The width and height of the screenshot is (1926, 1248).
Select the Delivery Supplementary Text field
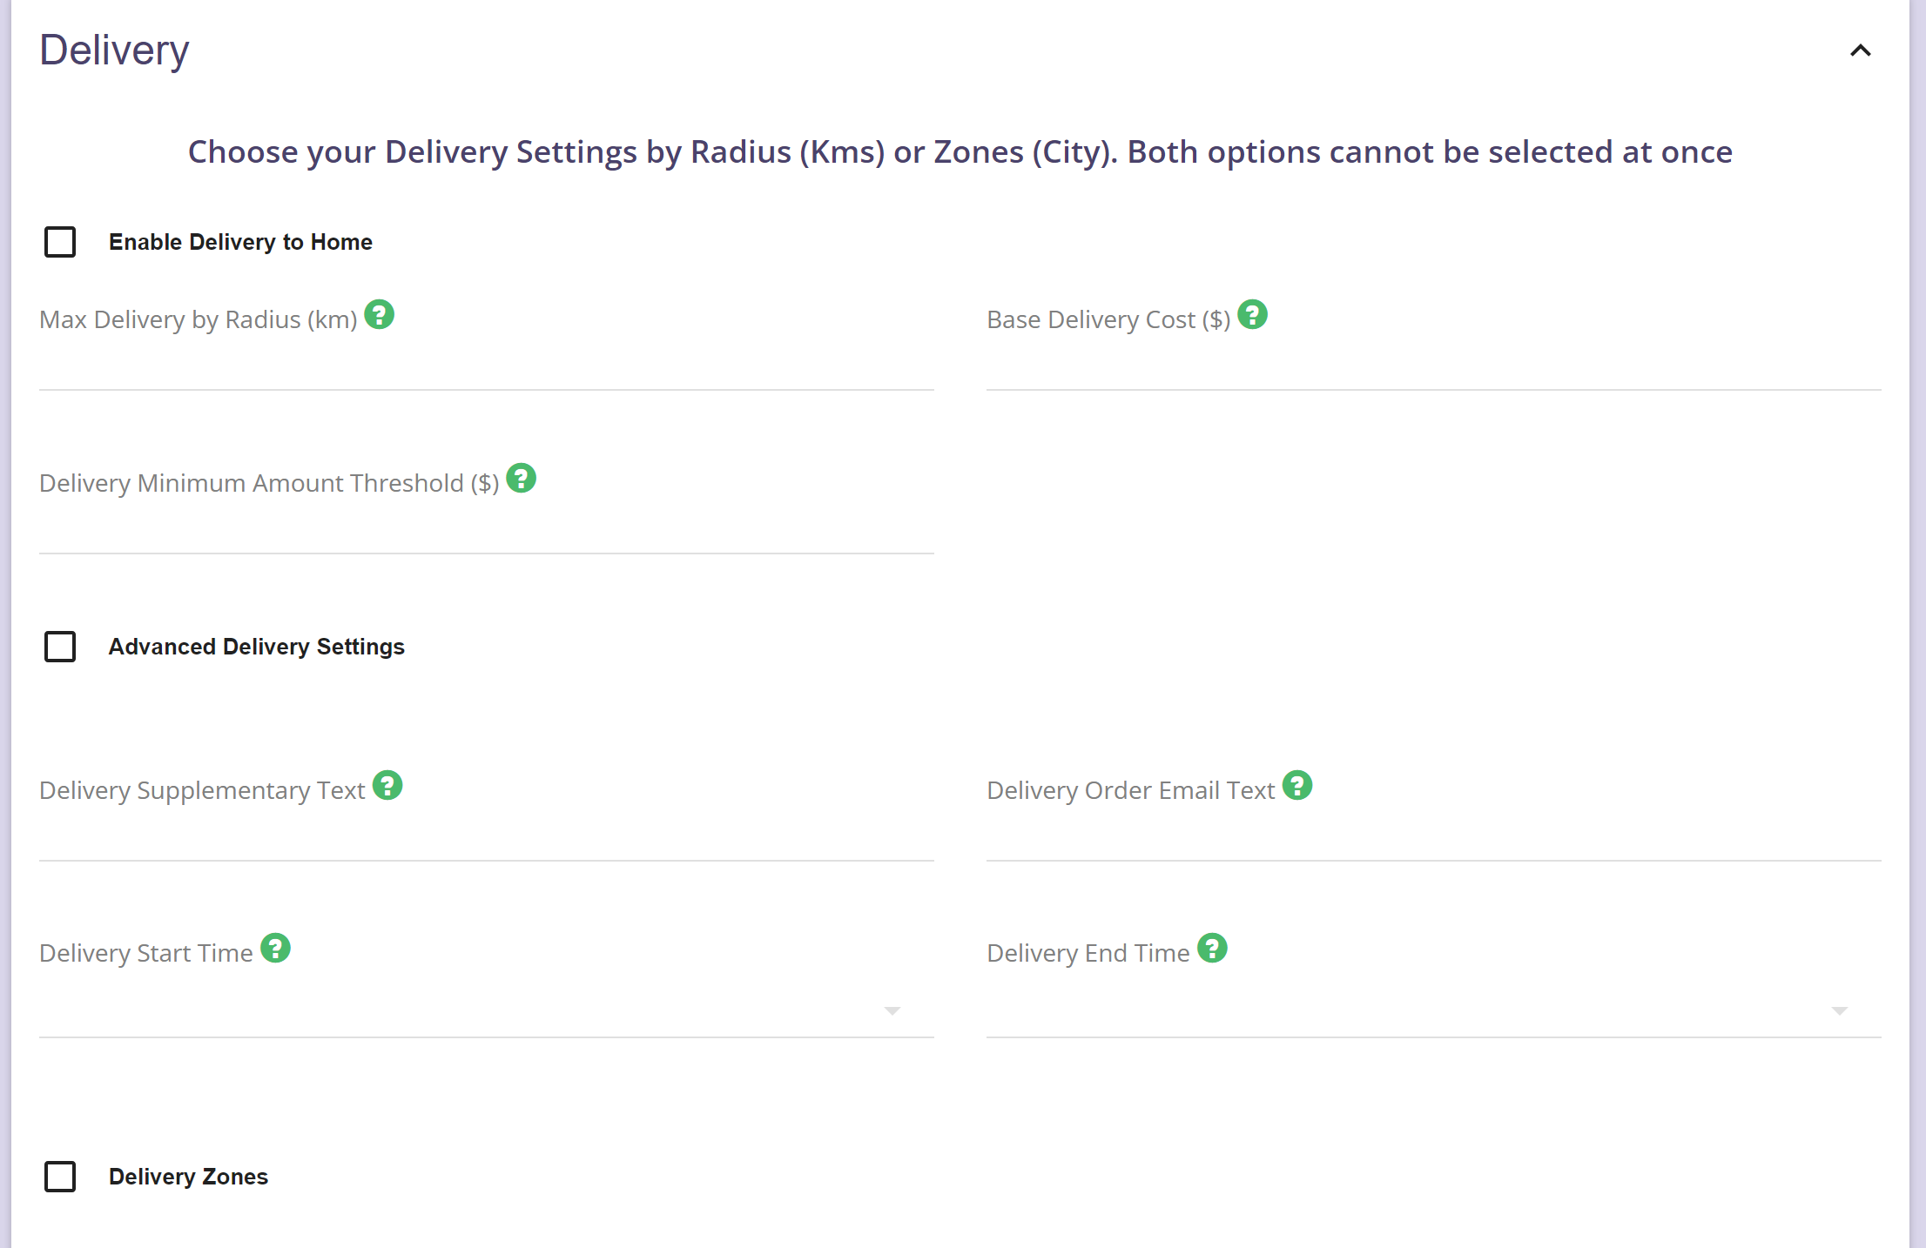tap(487, 836)
